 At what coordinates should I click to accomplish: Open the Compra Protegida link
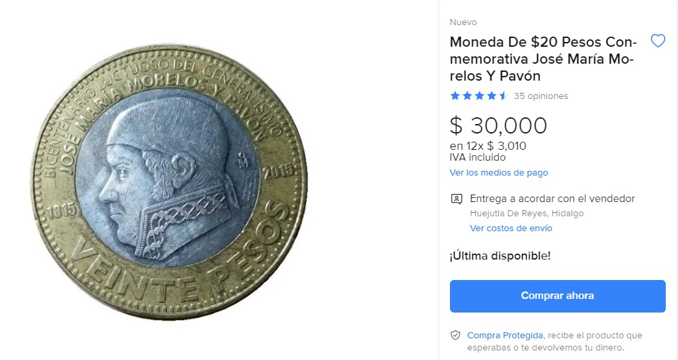coord(505,336)
